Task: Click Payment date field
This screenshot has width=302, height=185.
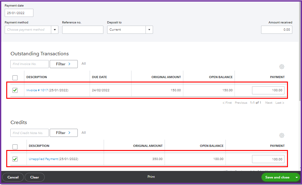Action: coord(19,13)
